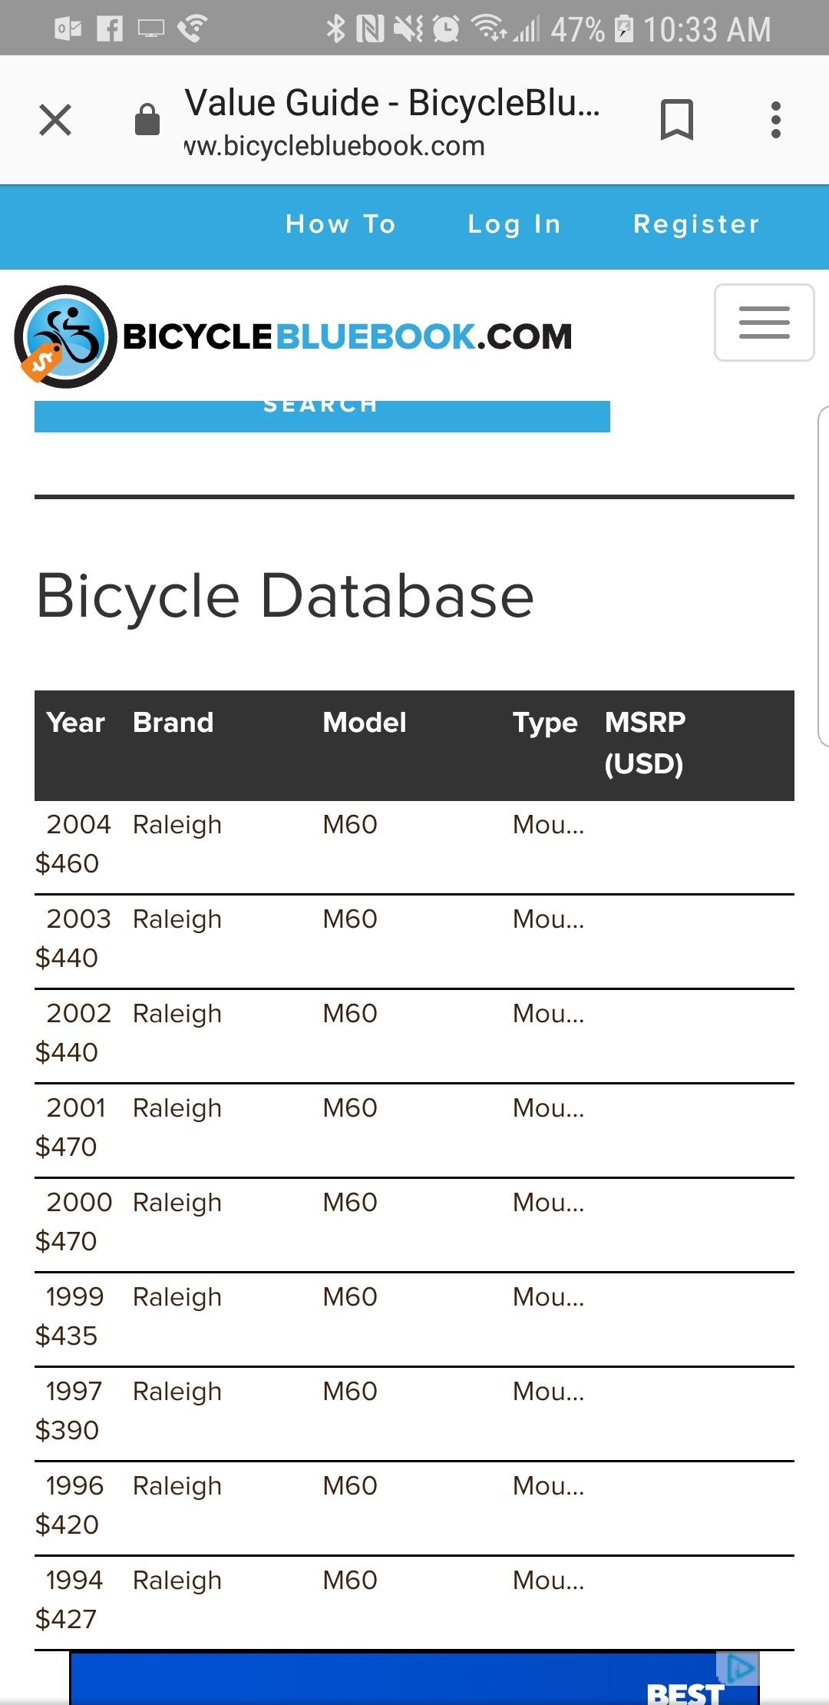Go to Log In page
The width and height of the screenshot is (829, 1705).
click(x=514, y=224)
